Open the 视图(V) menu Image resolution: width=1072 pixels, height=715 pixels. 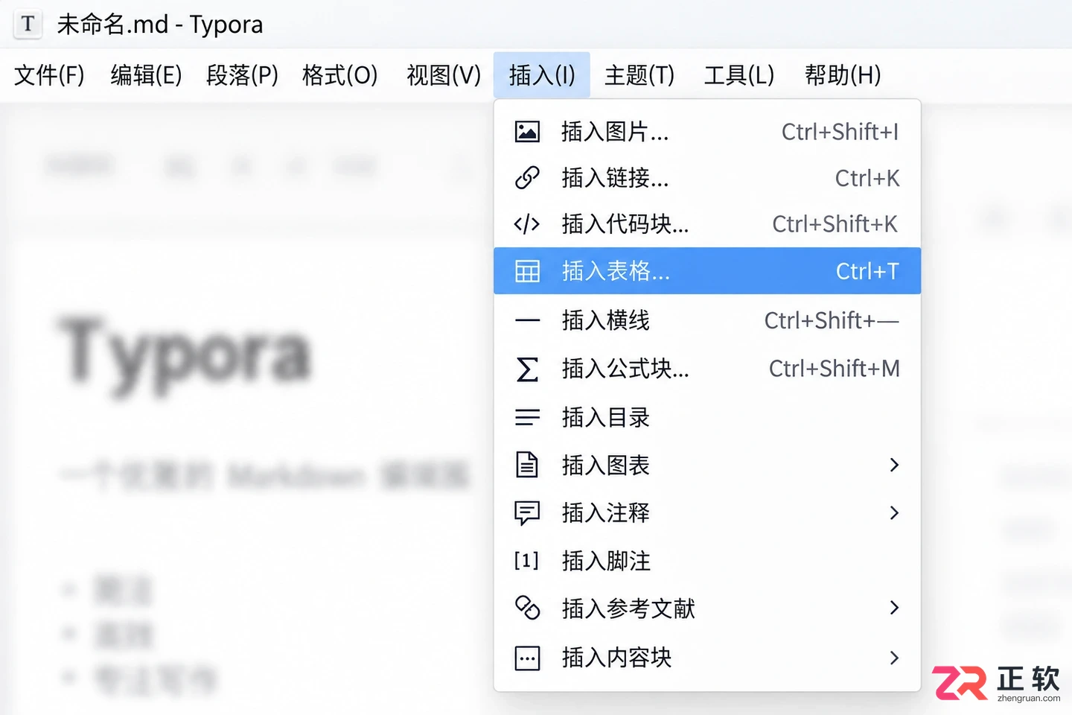click(444, 75)
